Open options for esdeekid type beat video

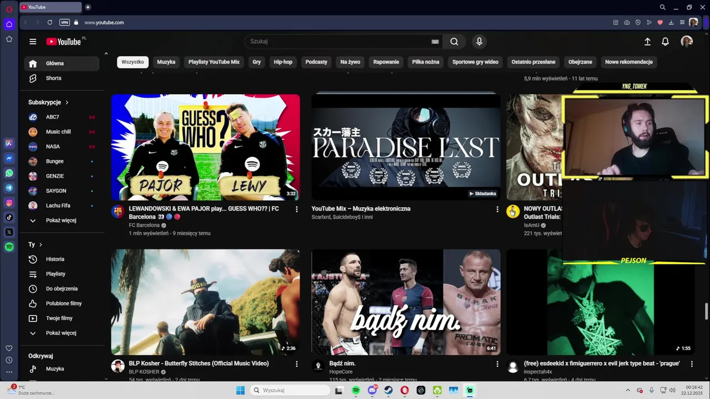692,364
